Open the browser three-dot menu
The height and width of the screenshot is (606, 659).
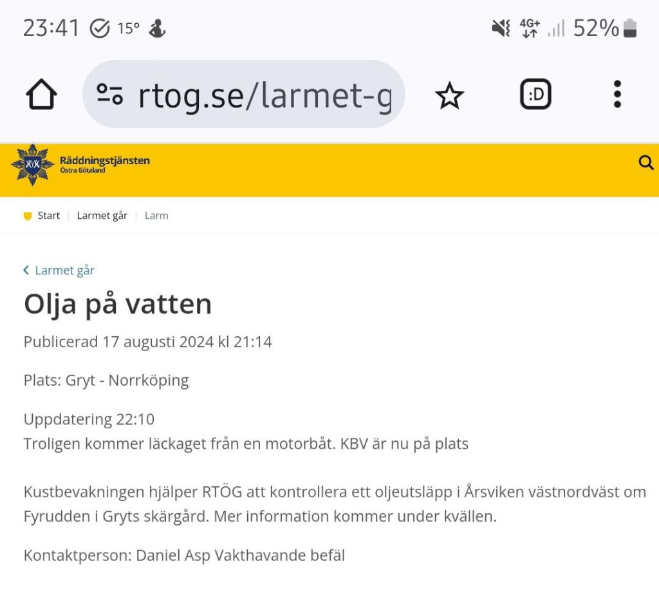point(617,95)
